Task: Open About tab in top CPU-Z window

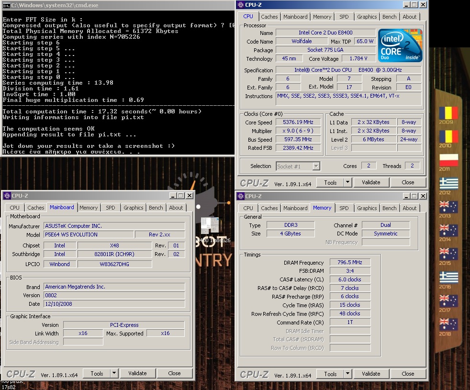Action: (409, 17)
